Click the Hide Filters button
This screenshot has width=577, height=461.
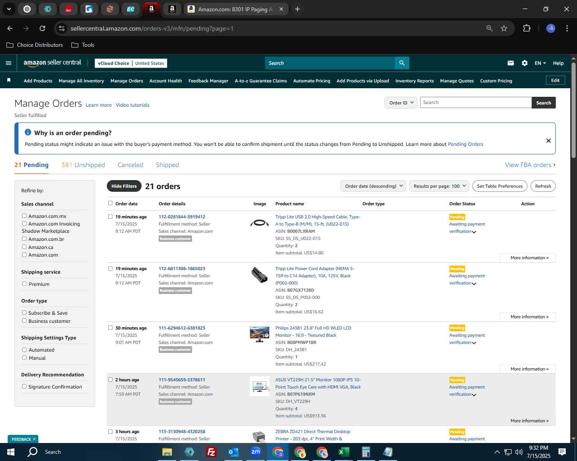pyautogui.click(x=124, y=186)
